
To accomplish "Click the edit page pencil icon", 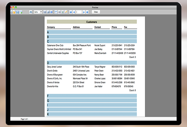I will [66, 12].
